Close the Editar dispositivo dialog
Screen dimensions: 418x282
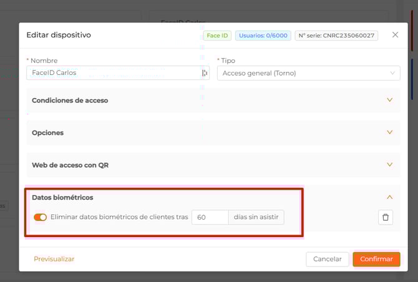tap(395, 35)
